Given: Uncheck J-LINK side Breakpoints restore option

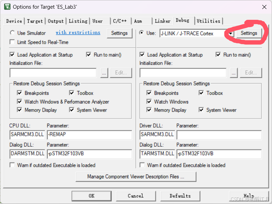Looking at the screenshot, I should (x=149, y=93).
